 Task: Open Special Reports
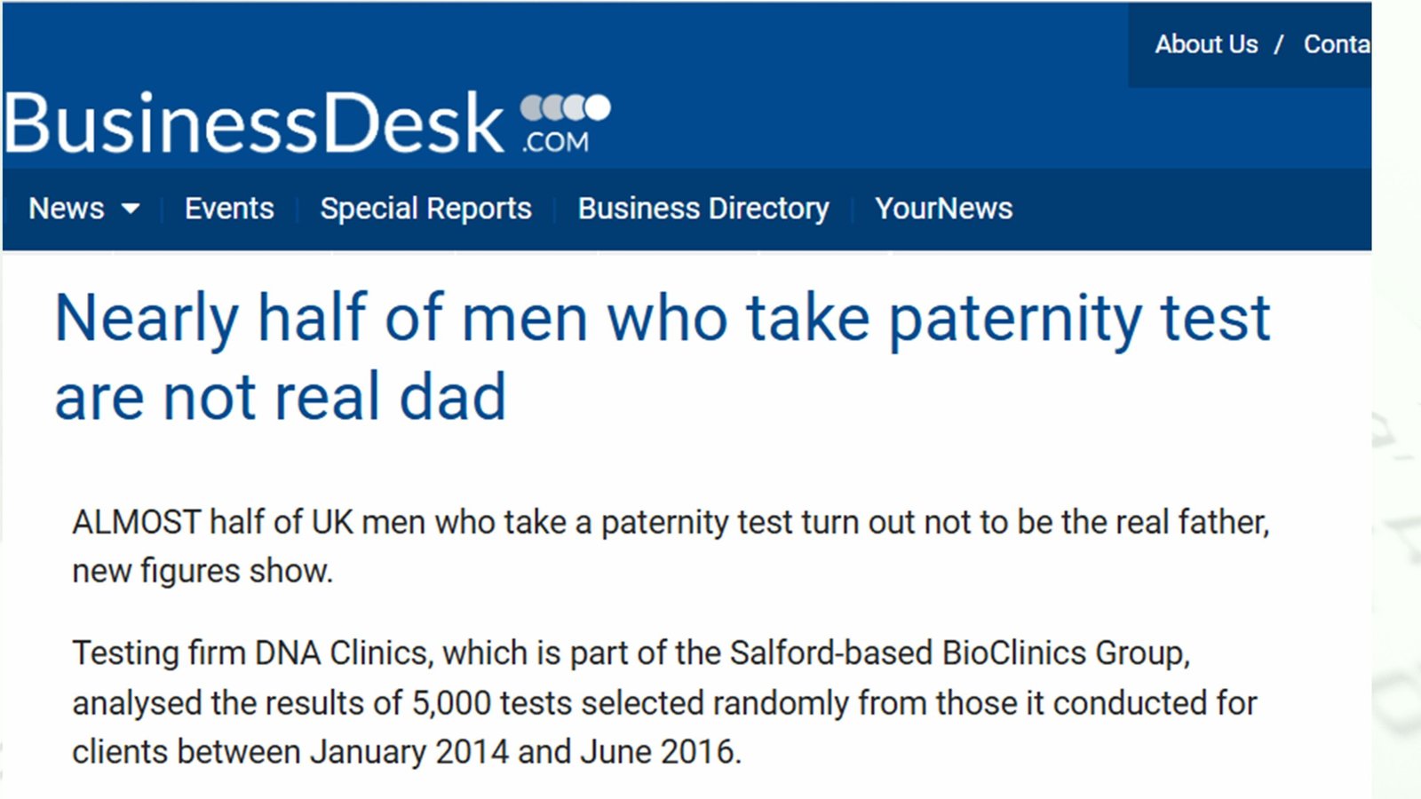tap(425, 209)
